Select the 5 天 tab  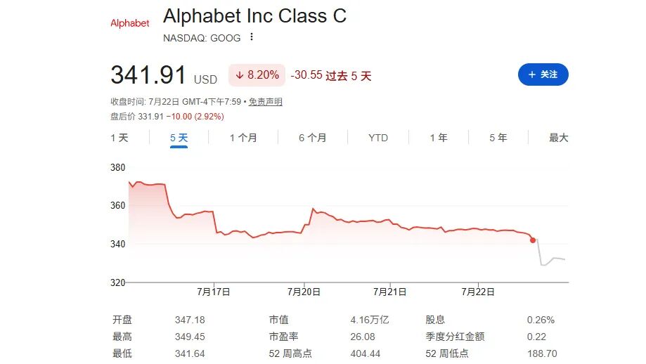click(179, 138)
